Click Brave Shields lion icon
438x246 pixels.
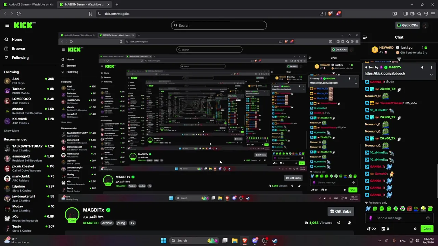coord(330,14)
